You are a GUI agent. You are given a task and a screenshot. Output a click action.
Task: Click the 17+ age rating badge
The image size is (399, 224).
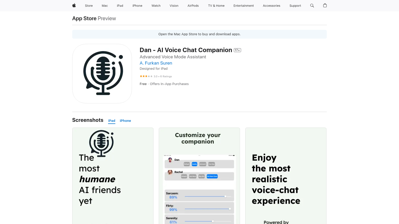click(x=237, y=50)
